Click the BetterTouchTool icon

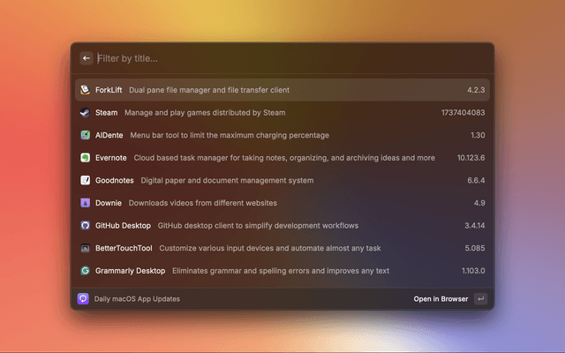pos(86,248)
